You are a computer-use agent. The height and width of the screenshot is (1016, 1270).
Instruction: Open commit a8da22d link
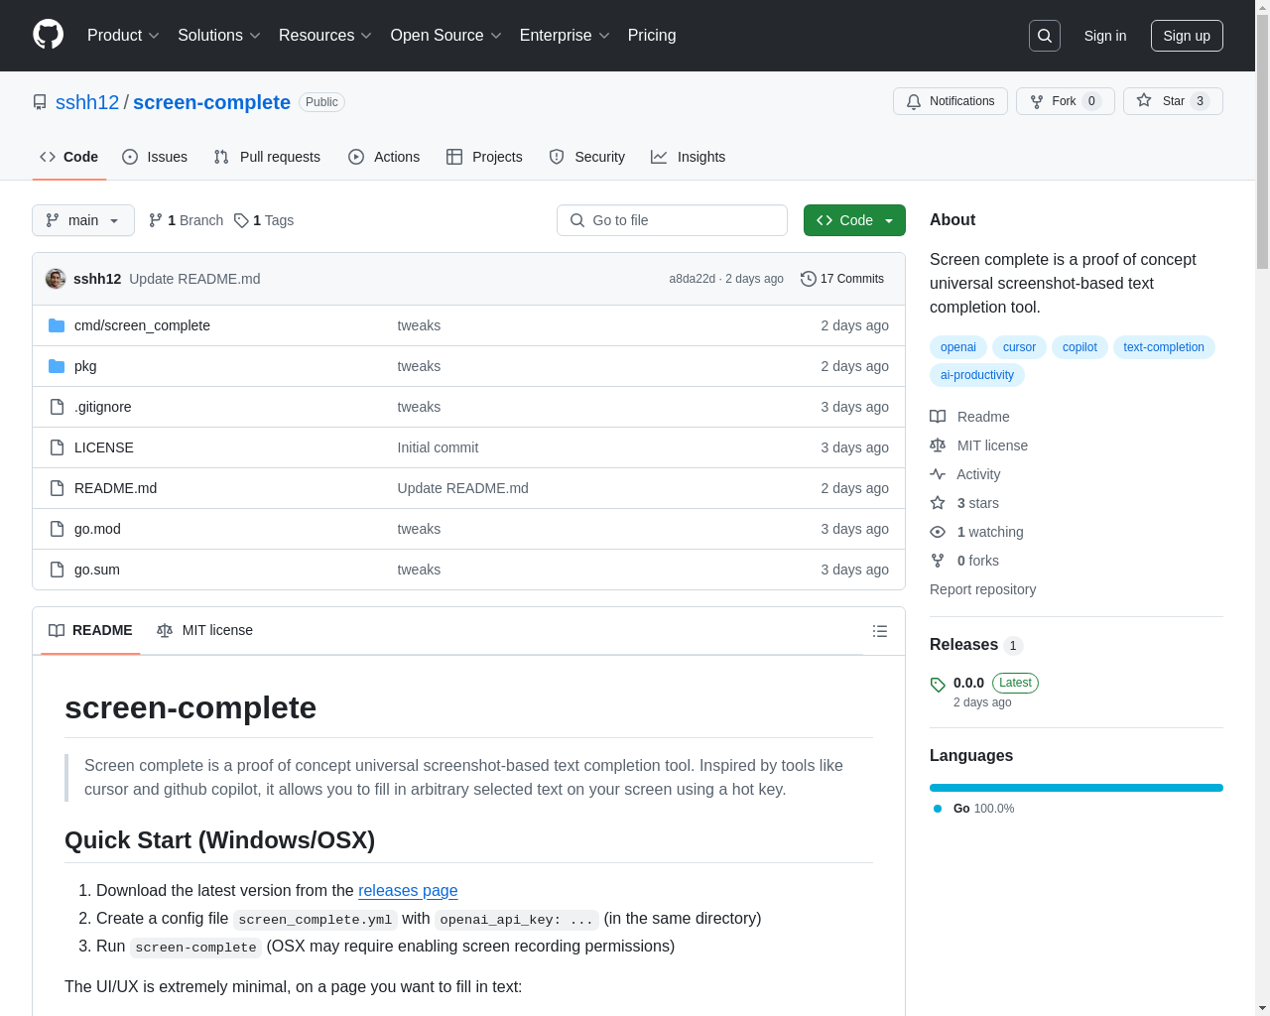692,279
